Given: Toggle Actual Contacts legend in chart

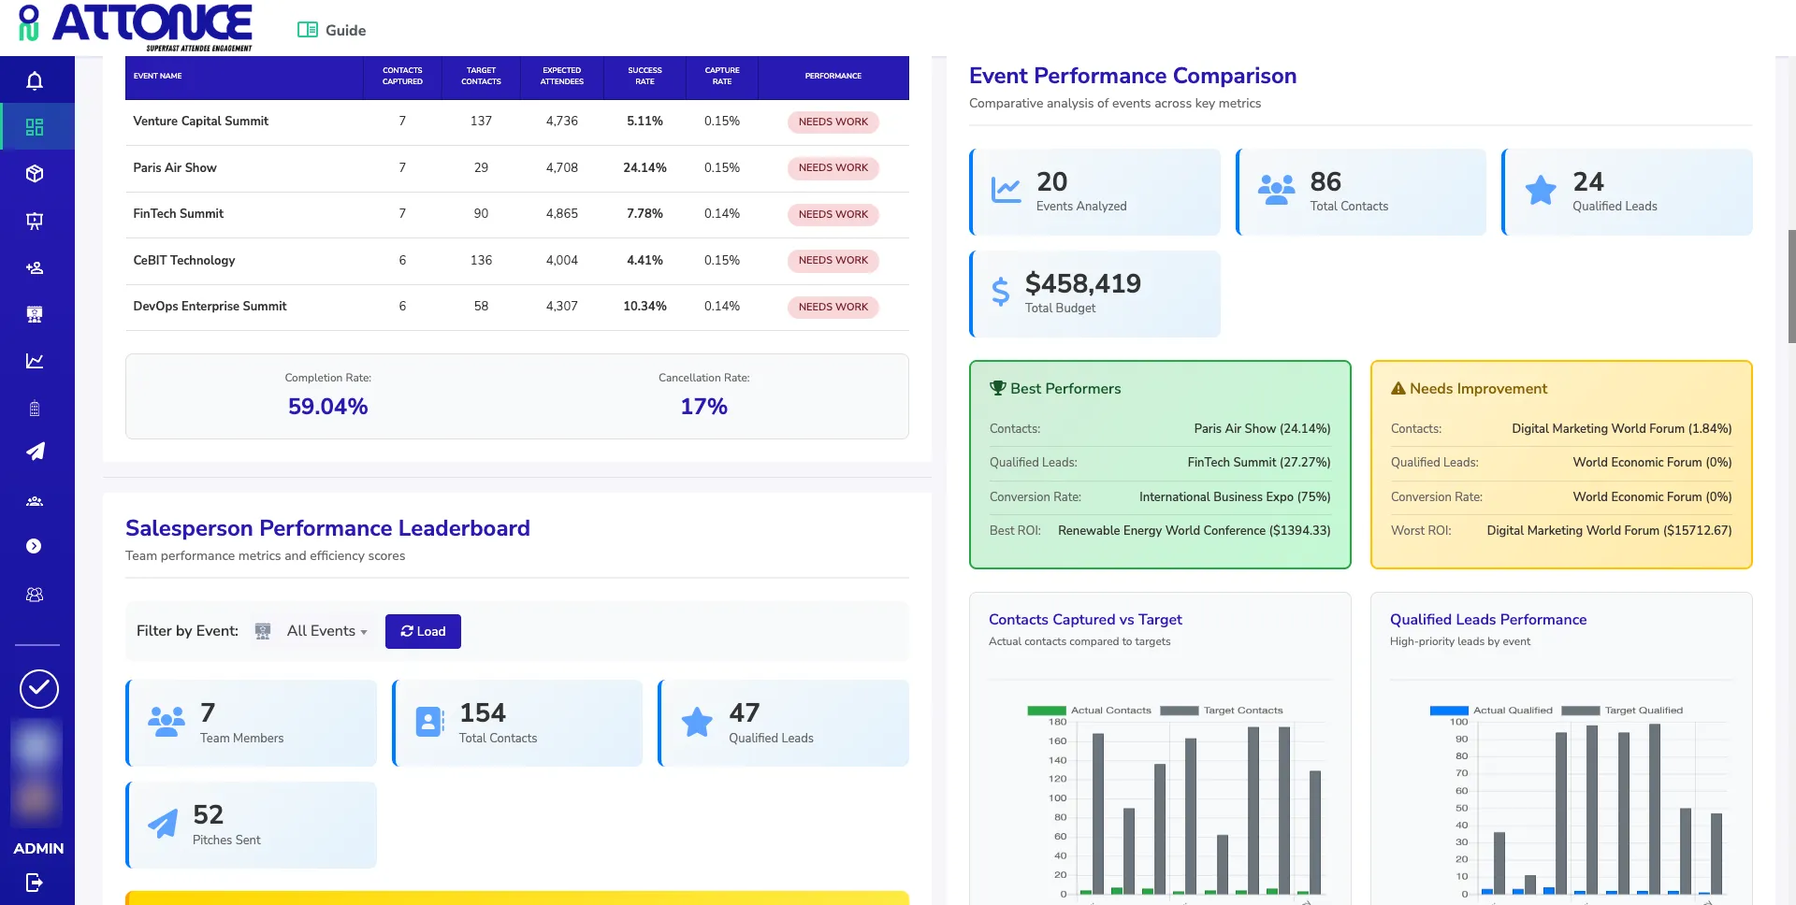Looking at the screenshot, I should 1090,711.
